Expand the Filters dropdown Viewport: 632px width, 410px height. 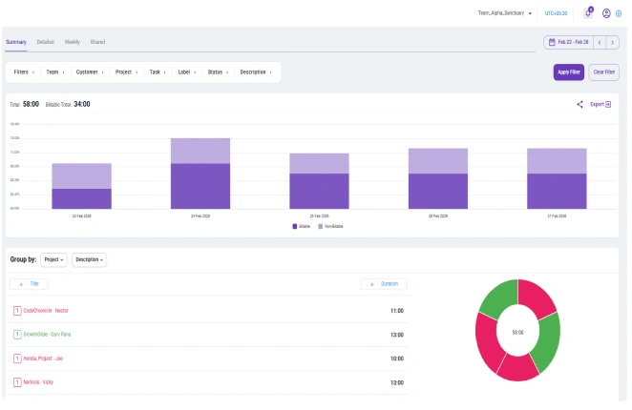point(24,72)
